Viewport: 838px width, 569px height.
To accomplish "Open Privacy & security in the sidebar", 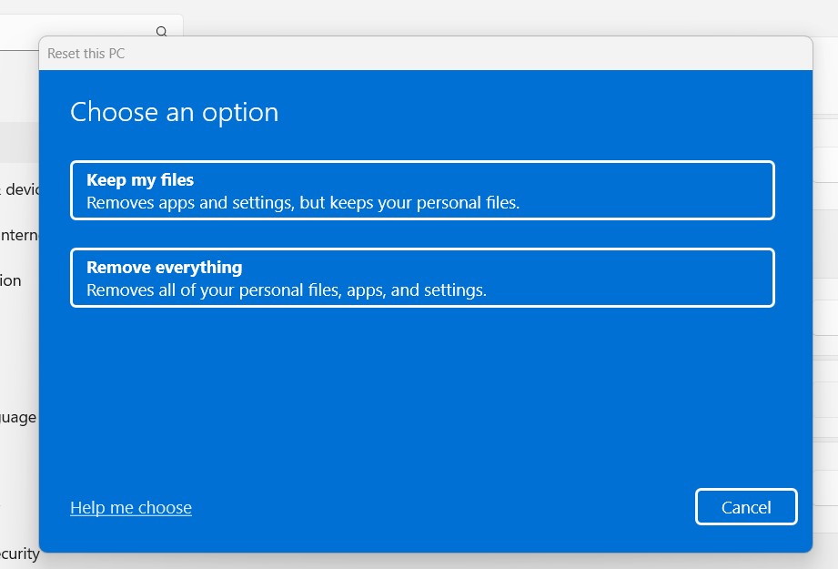I will click(18, 554).
